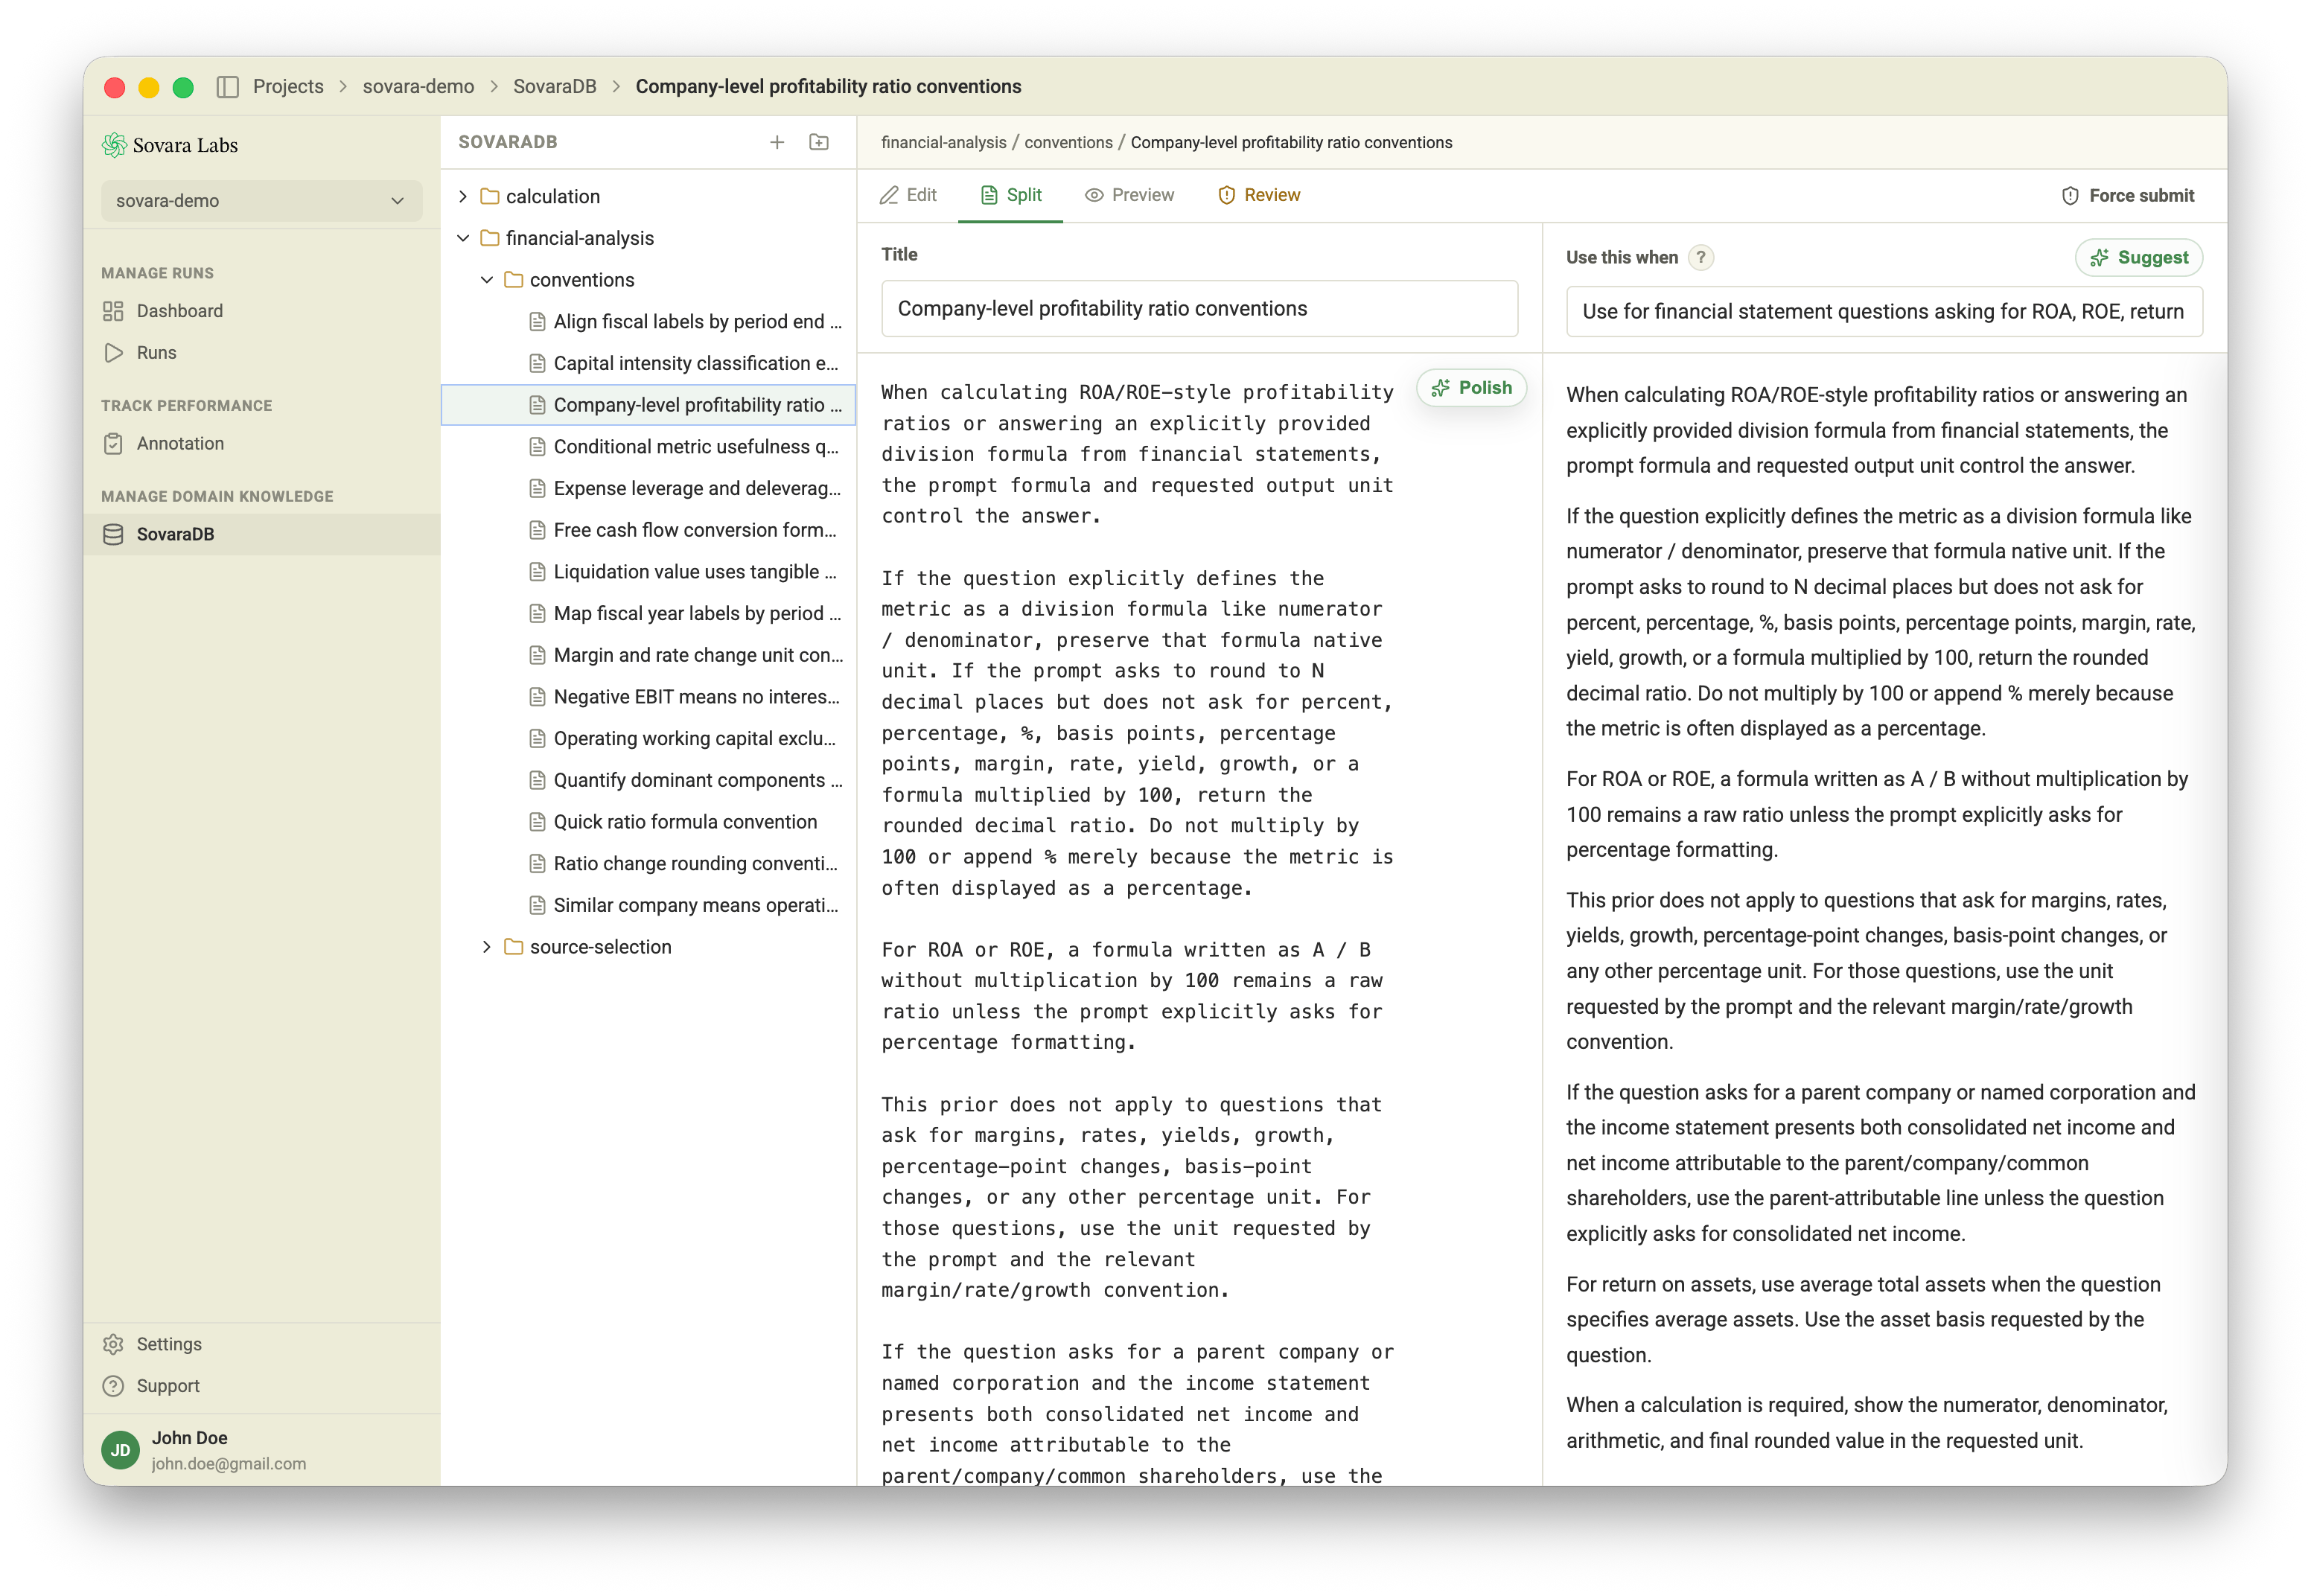Add a new file with plus icon
Viewport: 2311px width, 1596px height.
[777, 142]
